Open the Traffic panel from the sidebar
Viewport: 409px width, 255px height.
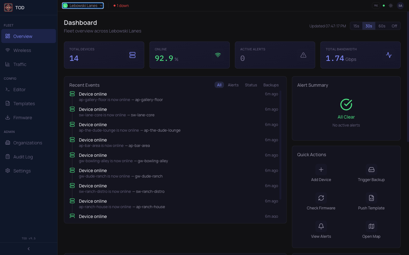(20, 64)
